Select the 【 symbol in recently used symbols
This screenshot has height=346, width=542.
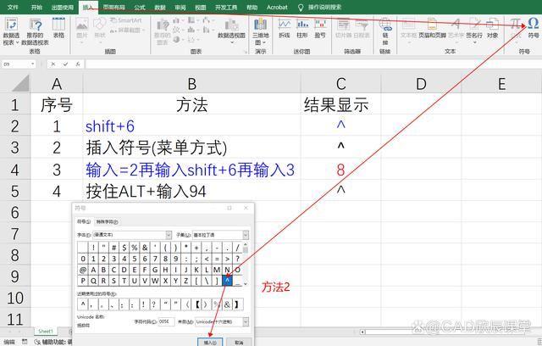197,304
